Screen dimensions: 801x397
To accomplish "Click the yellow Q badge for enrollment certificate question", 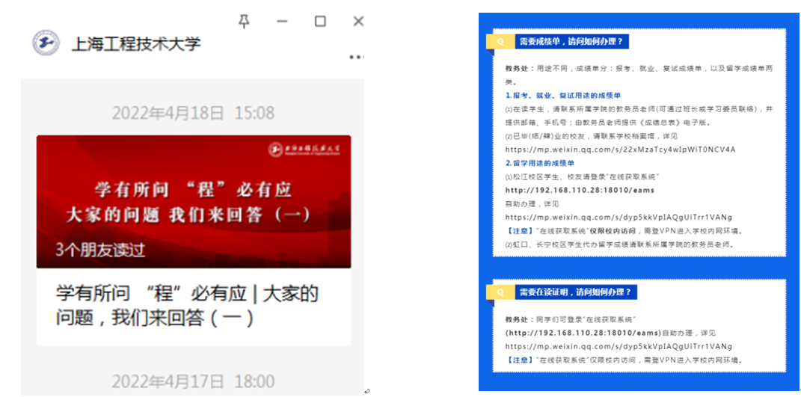I will [x=500, y=292].
